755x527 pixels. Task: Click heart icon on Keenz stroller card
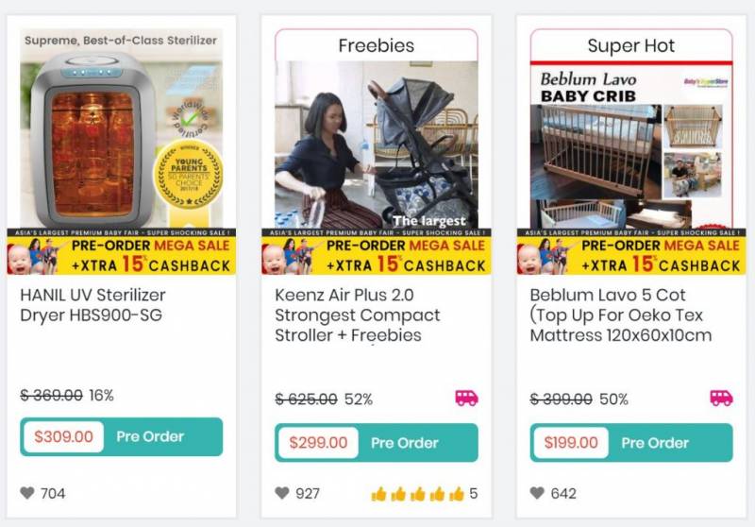click(282, 493)
